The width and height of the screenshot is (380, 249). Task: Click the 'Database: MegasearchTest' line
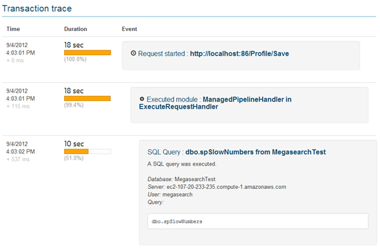click(181, 179)
